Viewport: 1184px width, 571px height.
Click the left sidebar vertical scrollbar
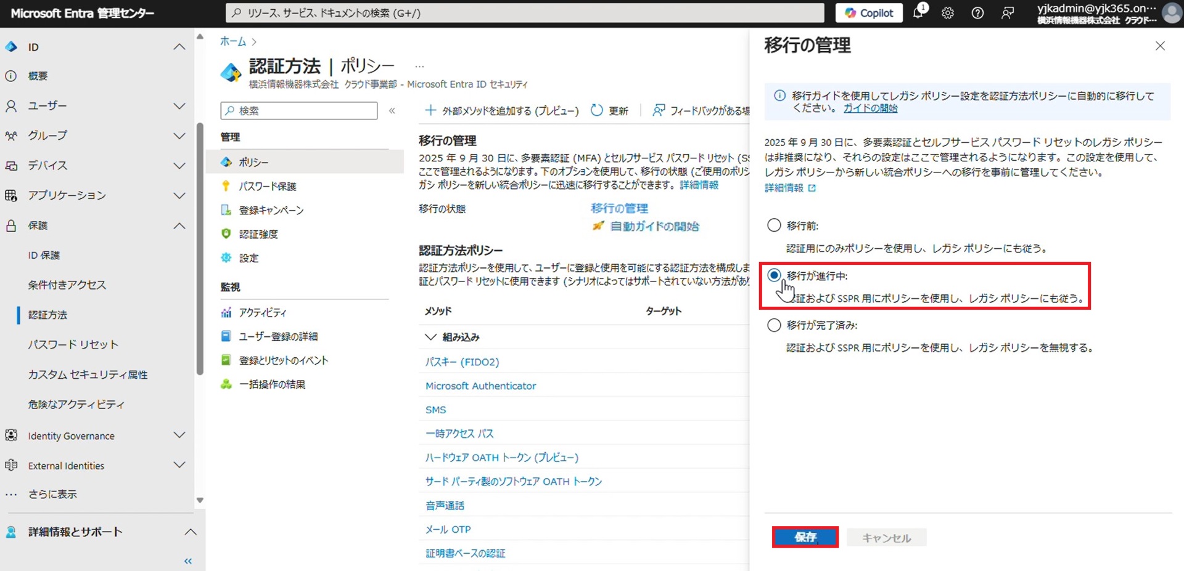pyautogui.click(x=200, y=246)
